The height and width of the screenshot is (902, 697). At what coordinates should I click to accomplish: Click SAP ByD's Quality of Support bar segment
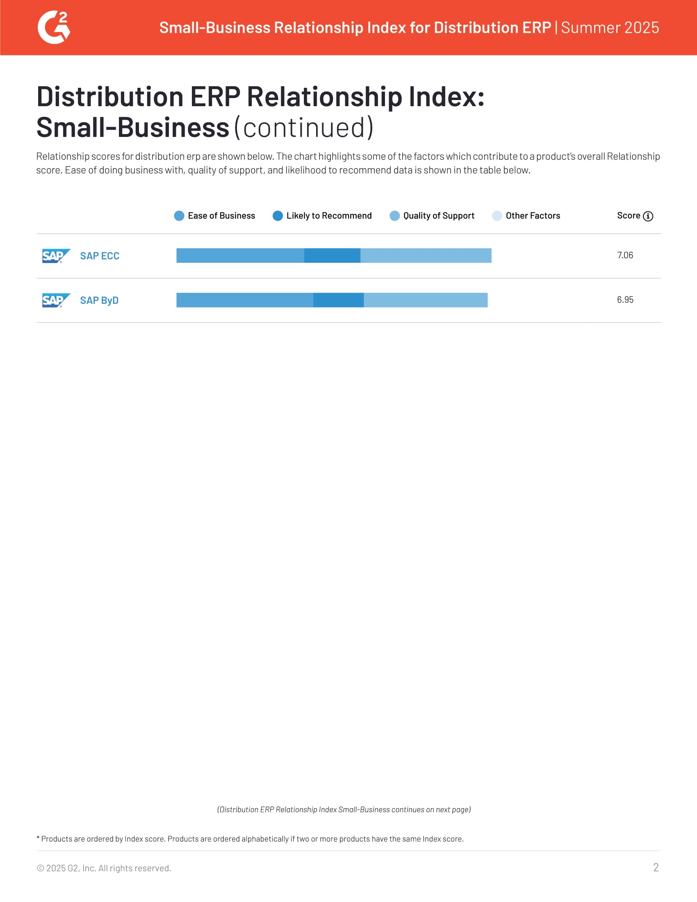click(x=425, y=300)
